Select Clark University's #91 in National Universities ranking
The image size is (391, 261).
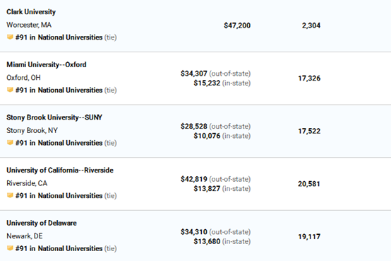pos(59,37)
